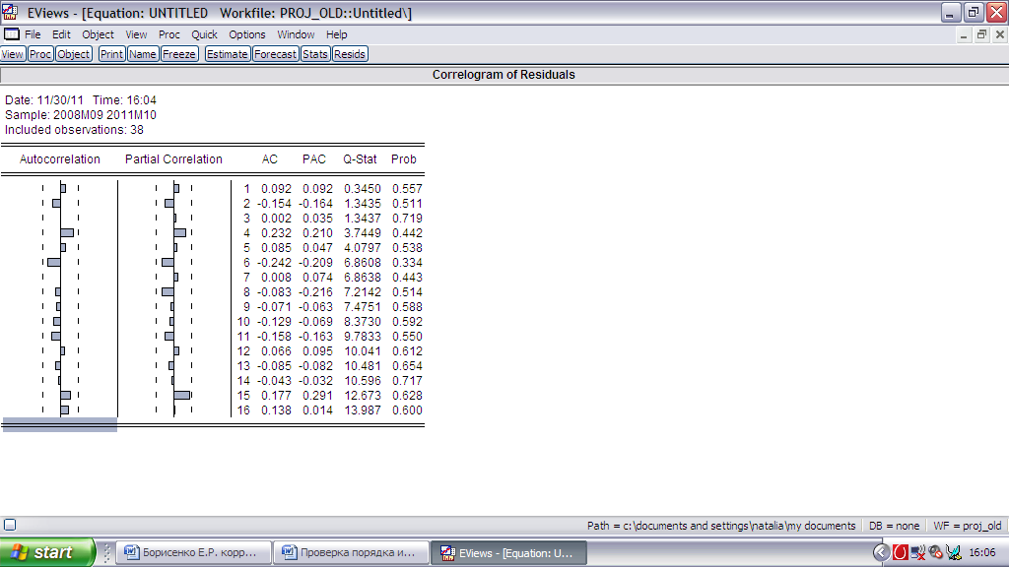Select Prob value 0.717
1009x567 pixels.
407,381
